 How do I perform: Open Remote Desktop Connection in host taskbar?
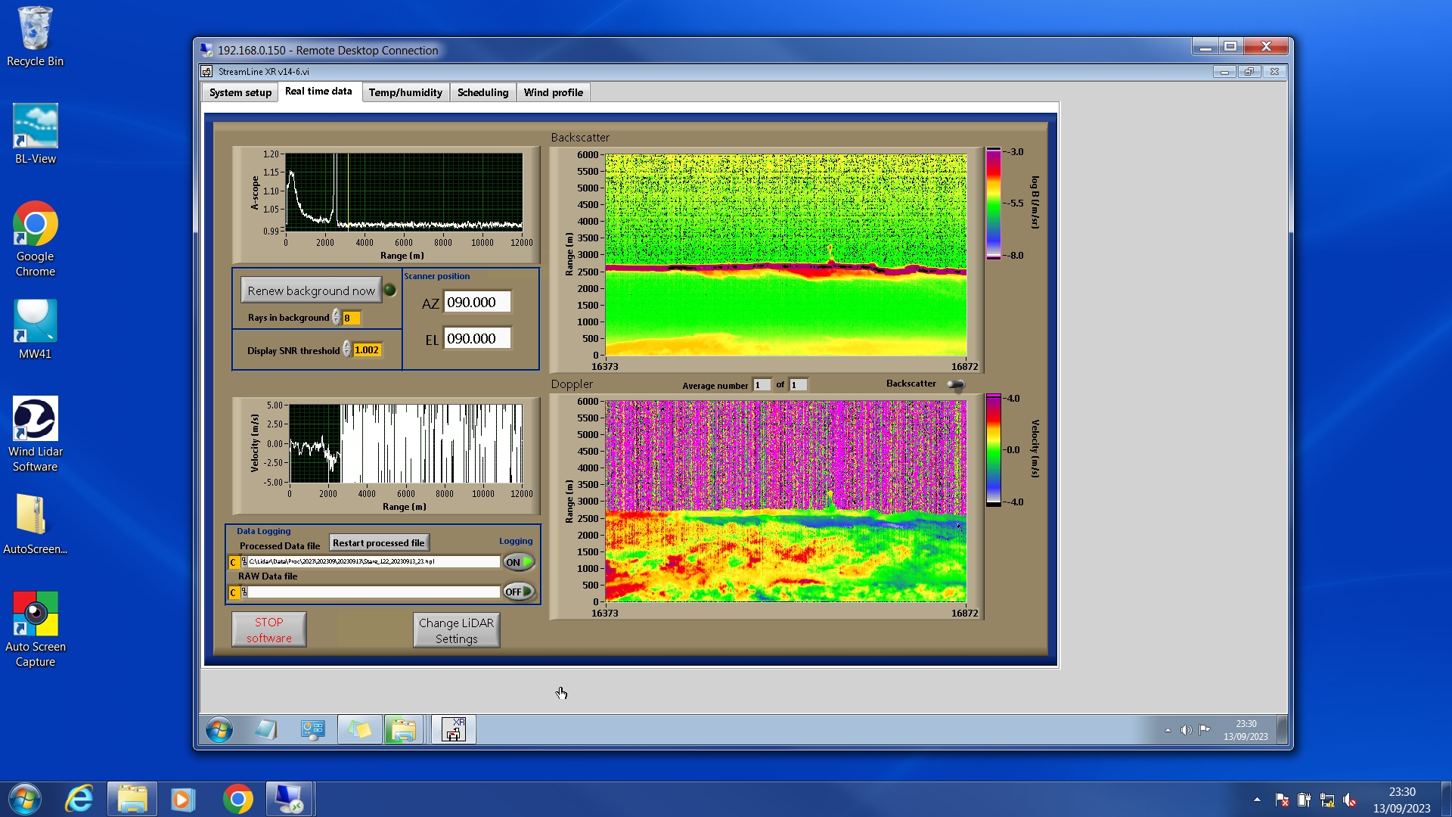tap(289, 800)
